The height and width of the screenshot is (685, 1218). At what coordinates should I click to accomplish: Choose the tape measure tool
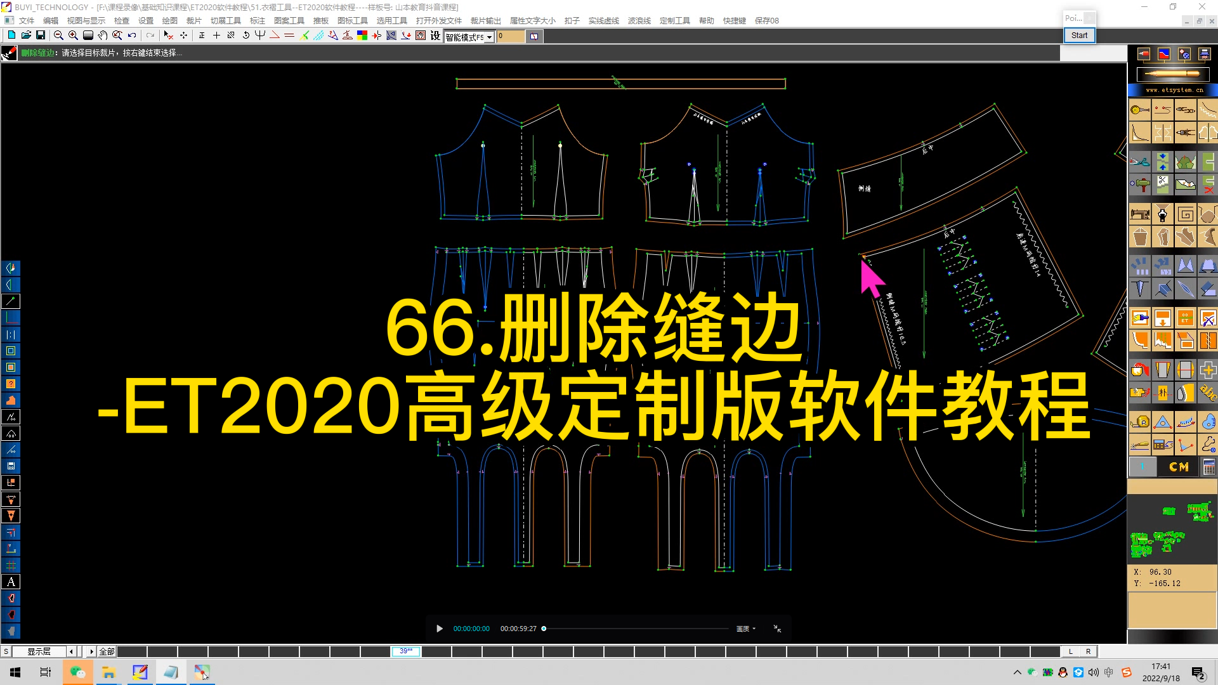pyautogui.click(x=1140, y=422)
